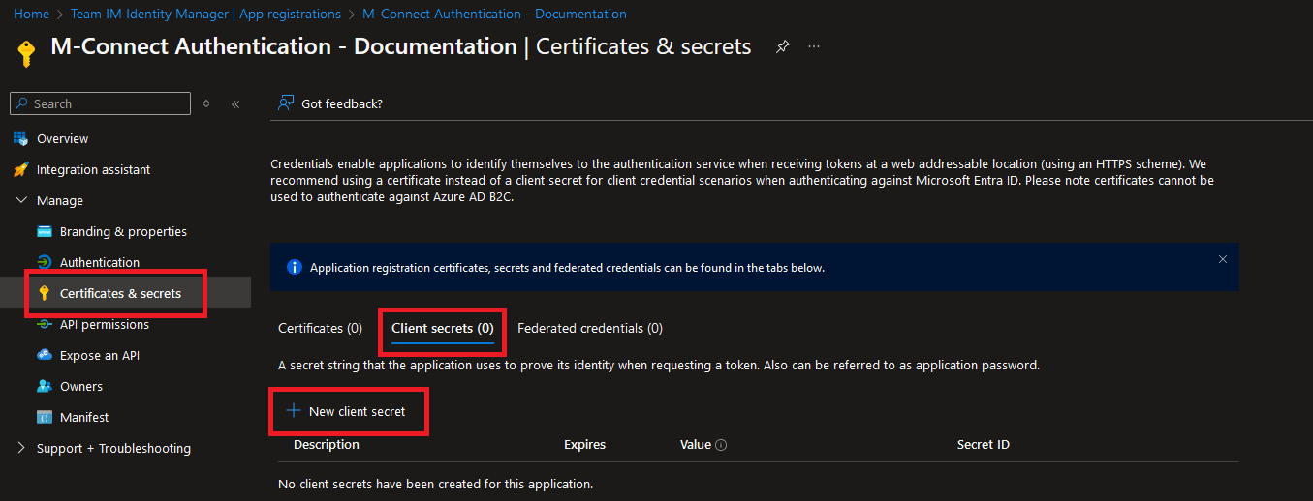This screenshot has width=1313, height=501.
Task: Select the Client secrets (0) tab
Action: [x=443, y=329]
